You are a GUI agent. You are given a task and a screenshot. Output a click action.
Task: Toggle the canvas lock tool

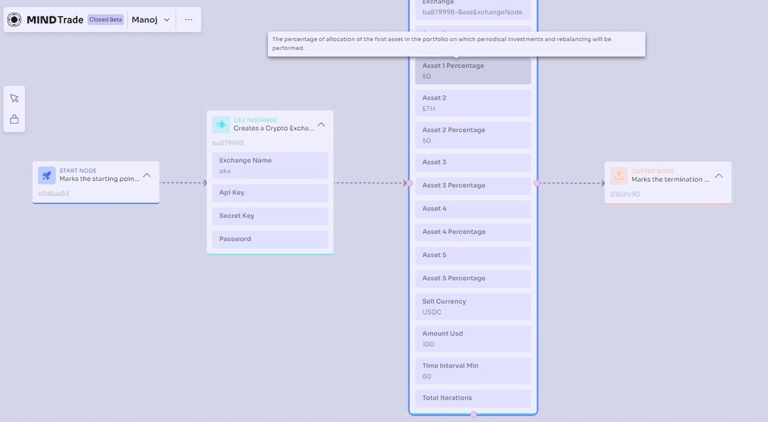(x=14, y=120)
